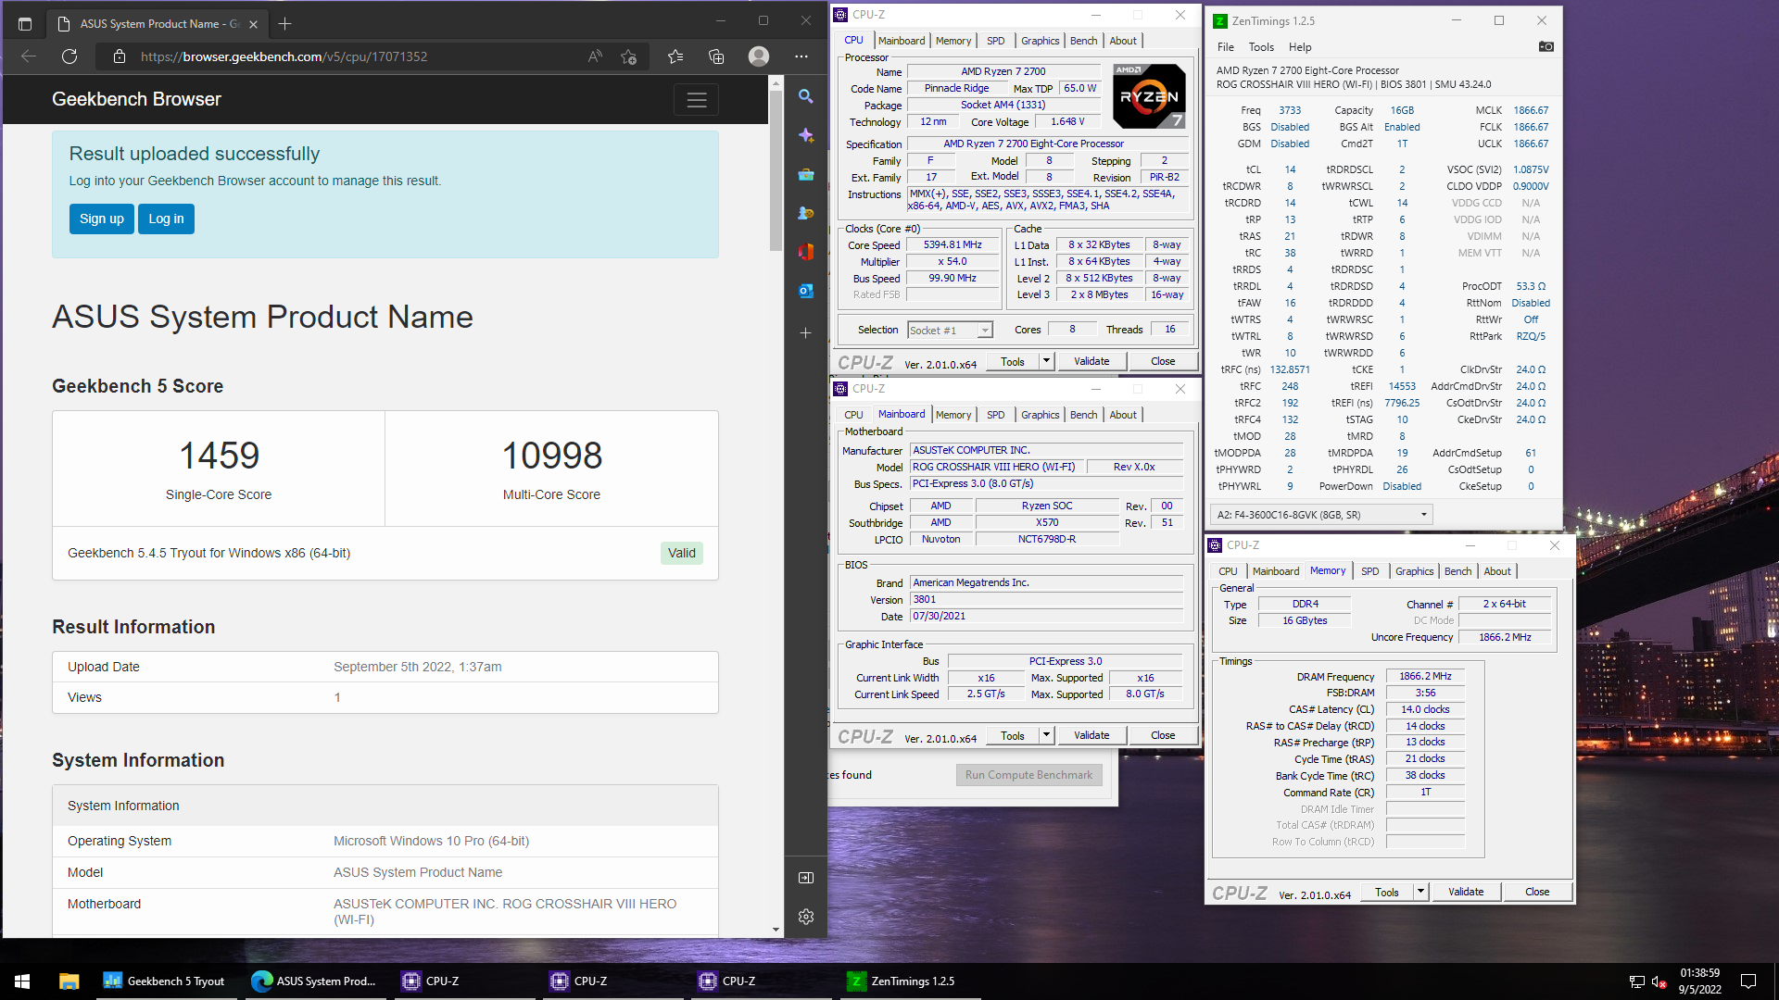Click Close in the Mainboard CPU-Z window
Image resolution: width=1779 pixels, height=1000 pixels.
1163,735
